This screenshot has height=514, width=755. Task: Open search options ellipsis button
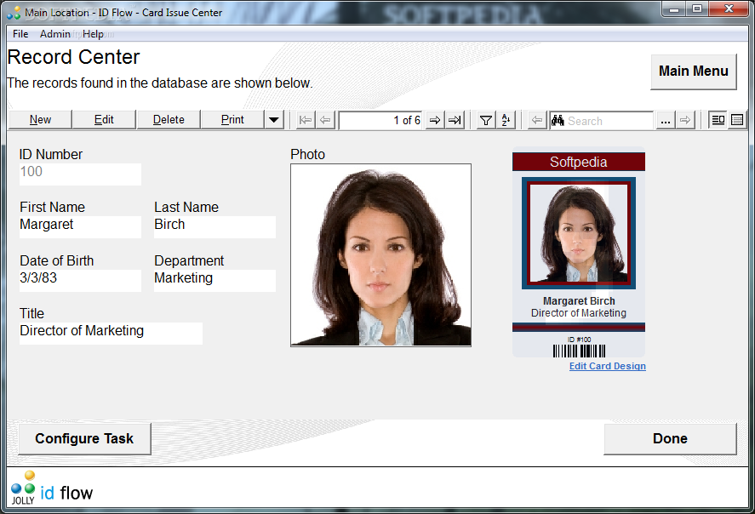(666, 120)
